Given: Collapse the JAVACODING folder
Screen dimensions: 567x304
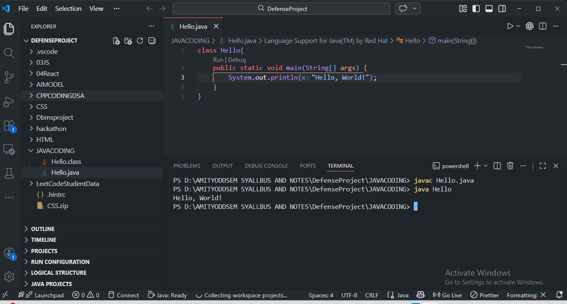Looking at the screenshot, I should [x=92, y=151].
